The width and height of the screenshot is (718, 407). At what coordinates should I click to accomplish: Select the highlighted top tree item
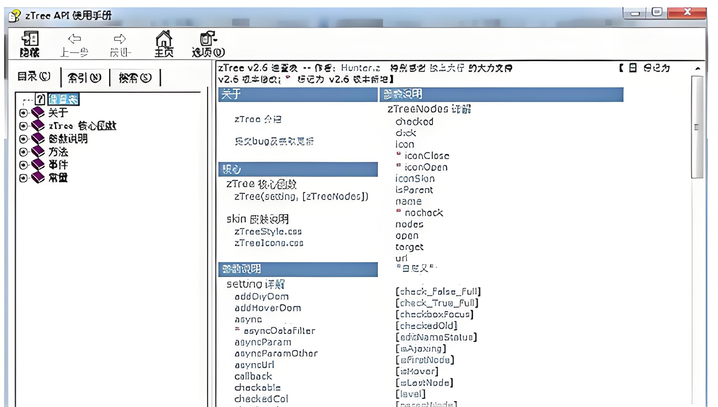(63, 99)
